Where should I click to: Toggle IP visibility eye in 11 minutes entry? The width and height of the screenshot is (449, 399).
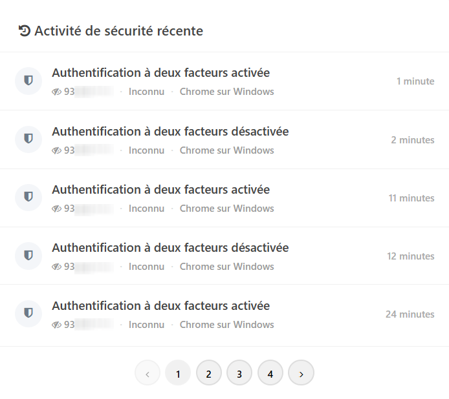coord(56,209)
